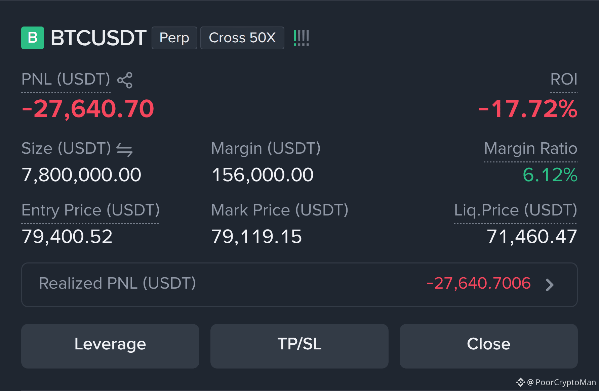Image resolution: width=599 pixels, height=391 pixels.
Task: Click the Entry Price (USDT) label
Action: point(90,210)
